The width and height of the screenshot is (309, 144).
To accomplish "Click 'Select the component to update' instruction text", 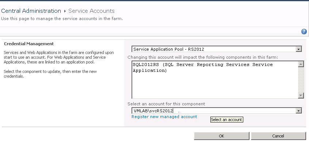I will click(x=50, y=74).
